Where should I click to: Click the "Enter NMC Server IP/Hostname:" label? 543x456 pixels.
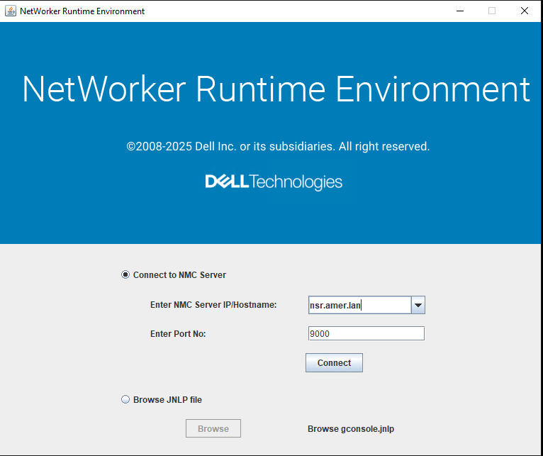point(213,305)
